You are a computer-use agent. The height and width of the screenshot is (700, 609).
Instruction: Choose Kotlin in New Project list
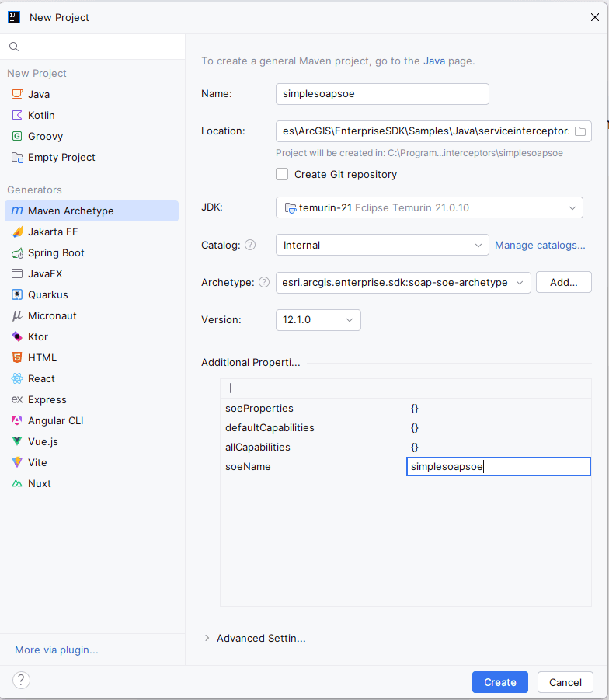coord(92,115)
